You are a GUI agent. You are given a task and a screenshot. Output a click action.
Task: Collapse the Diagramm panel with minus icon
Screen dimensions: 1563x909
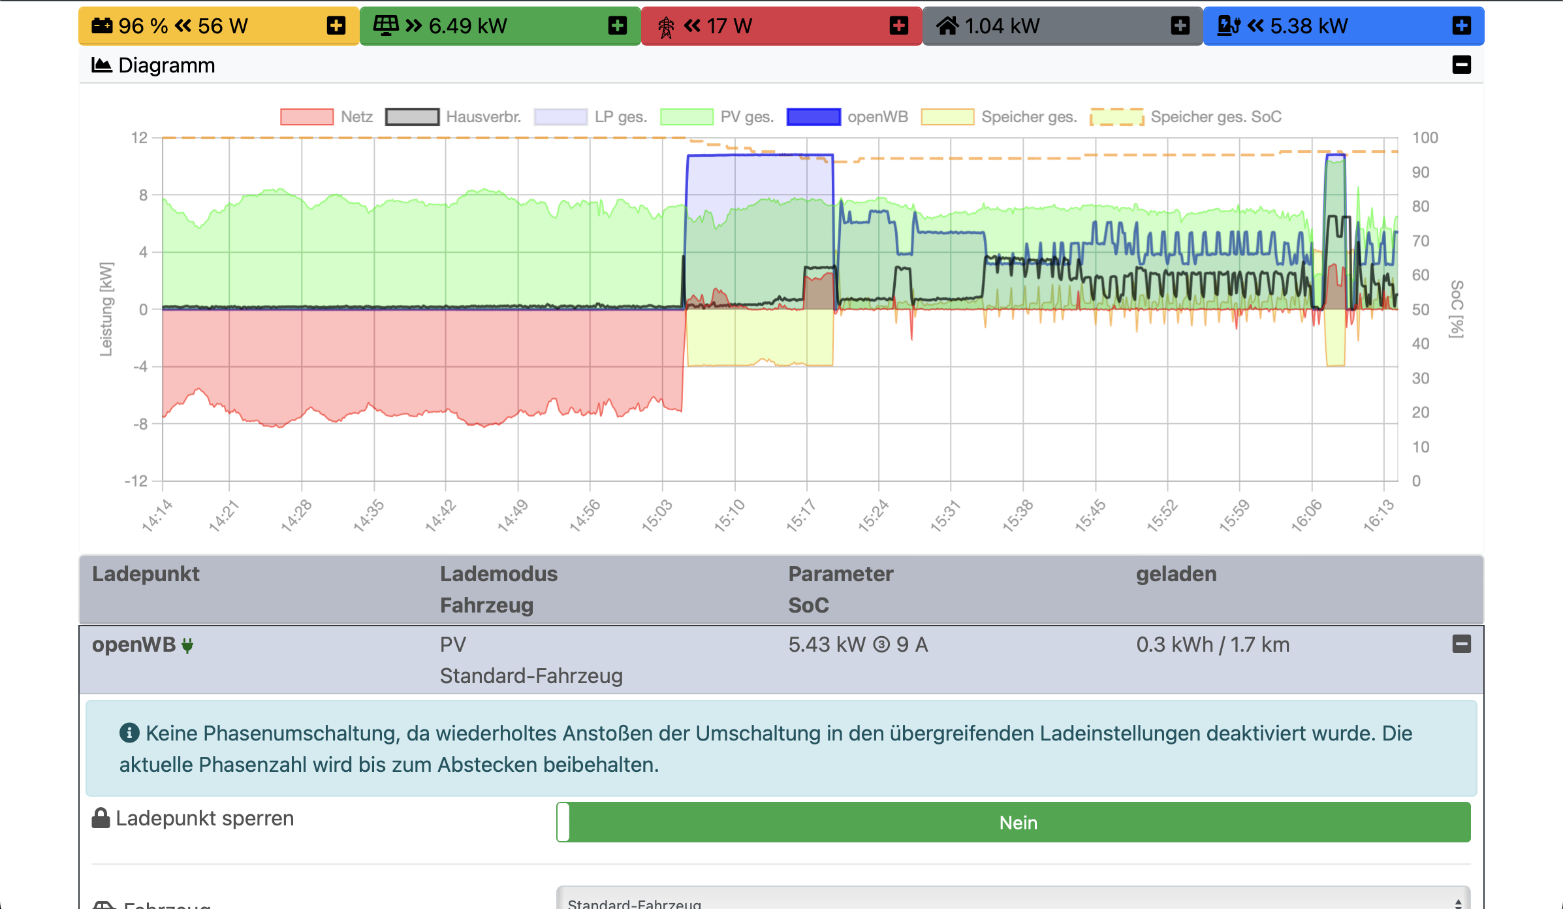tap(1461, 65)
